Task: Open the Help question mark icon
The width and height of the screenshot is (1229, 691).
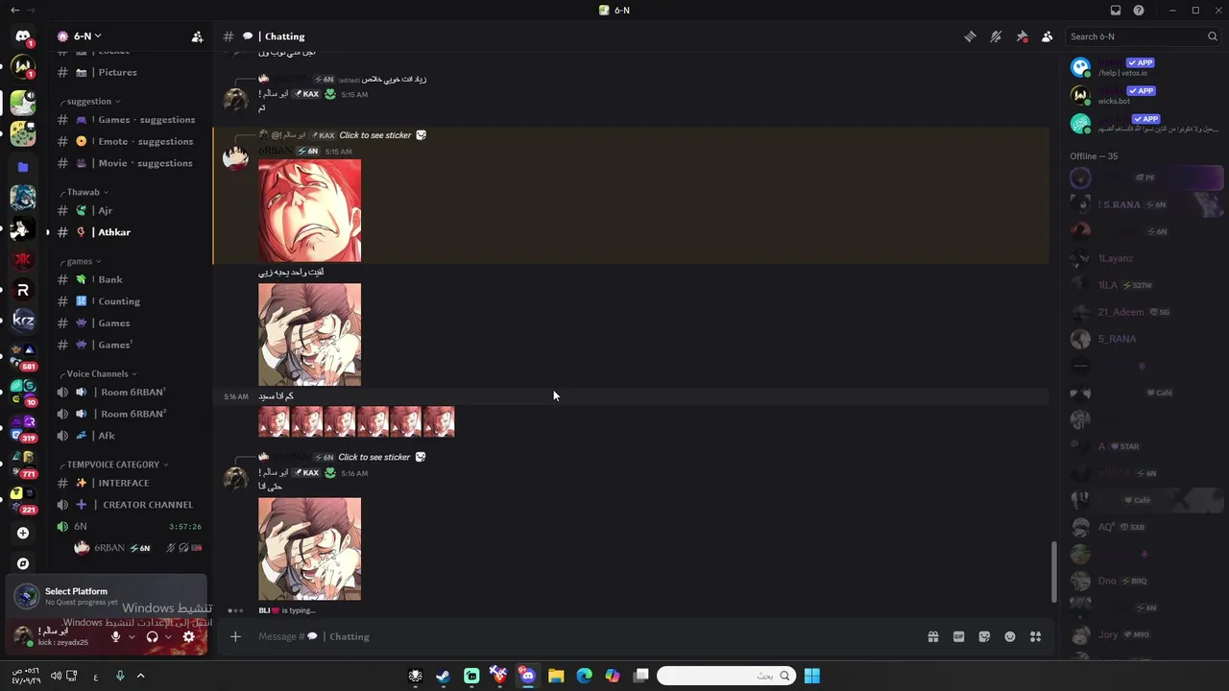Action: click(1139, 11)
